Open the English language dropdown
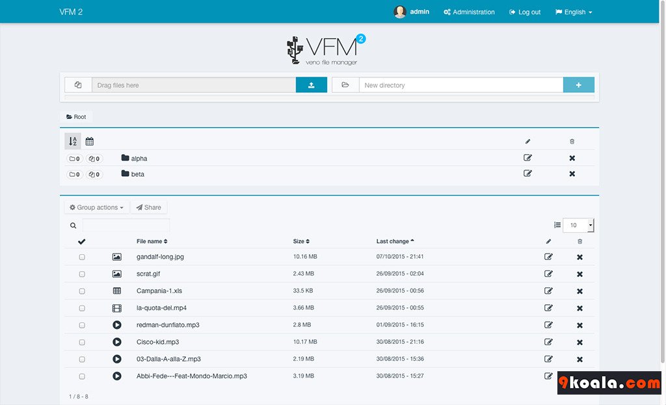Viewport: 666px width, 405px height. 574,12
